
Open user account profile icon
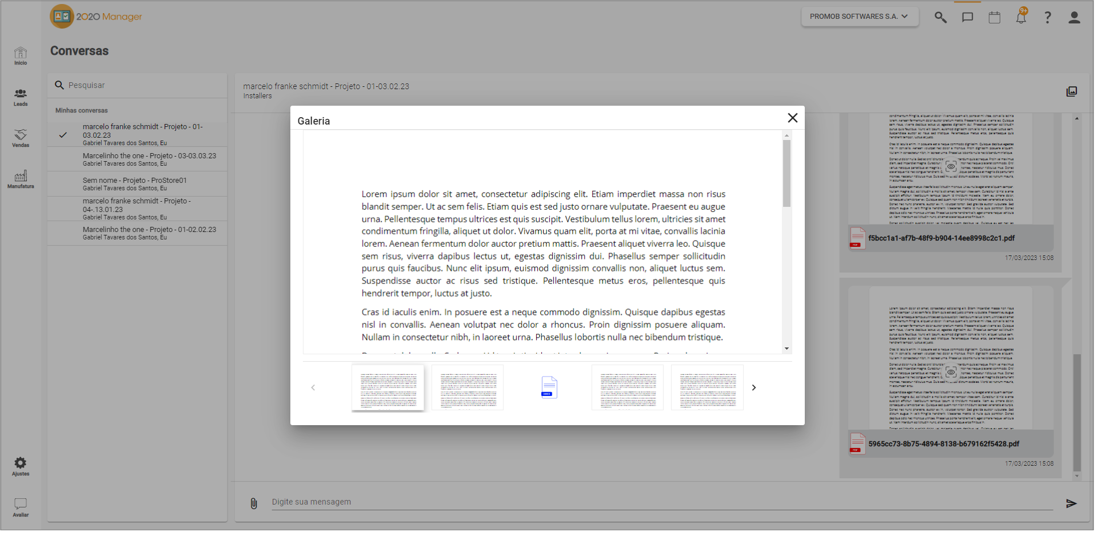coord(1074,17)
